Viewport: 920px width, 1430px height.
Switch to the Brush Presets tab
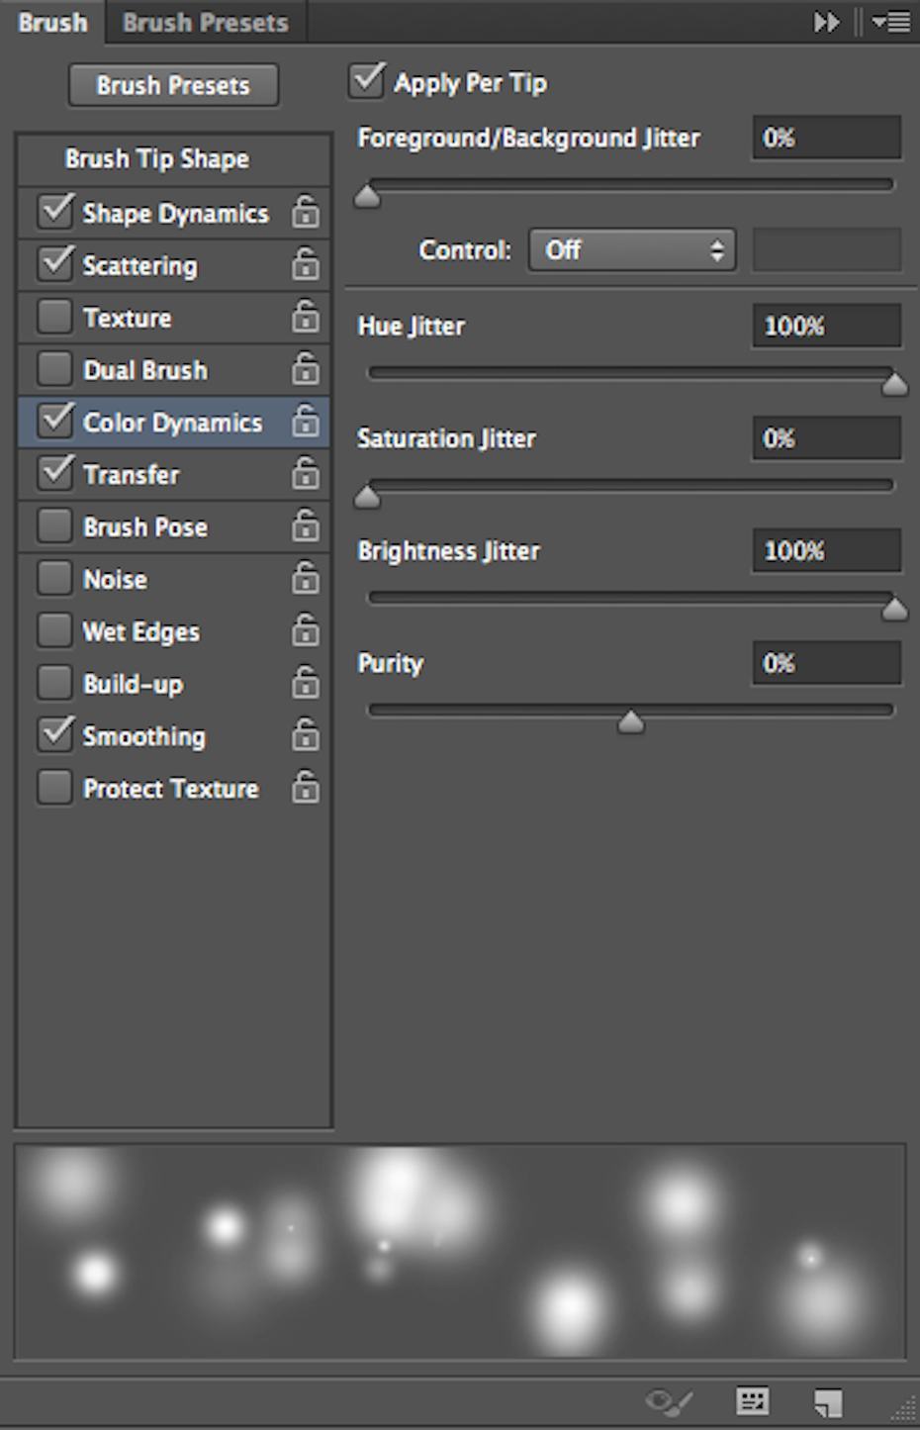tap(206, 22)
